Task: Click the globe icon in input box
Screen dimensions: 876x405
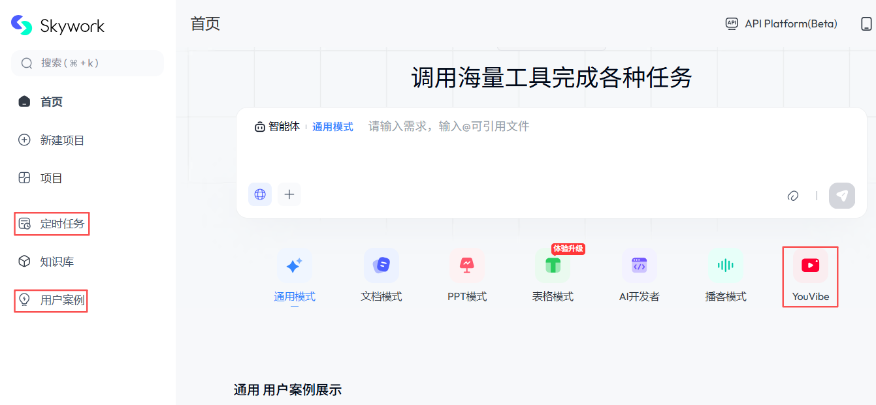Action: (259, 194)
